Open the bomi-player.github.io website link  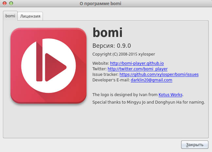click(x=137, y=63)
